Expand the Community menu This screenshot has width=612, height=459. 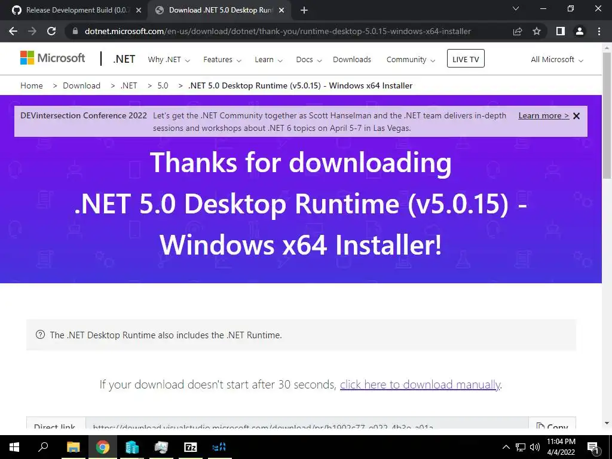[x=411, y=60]
